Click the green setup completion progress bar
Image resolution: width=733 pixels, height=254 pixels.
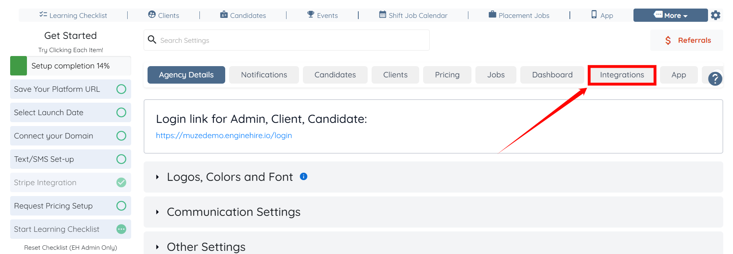pyautogui.click(x=18, y=66)
